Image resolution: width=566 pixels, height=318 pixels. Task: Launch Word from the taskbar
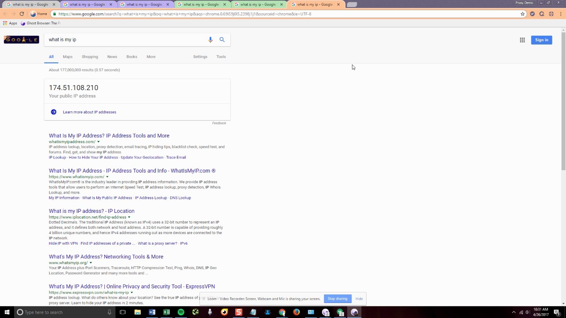pos(152,312)
